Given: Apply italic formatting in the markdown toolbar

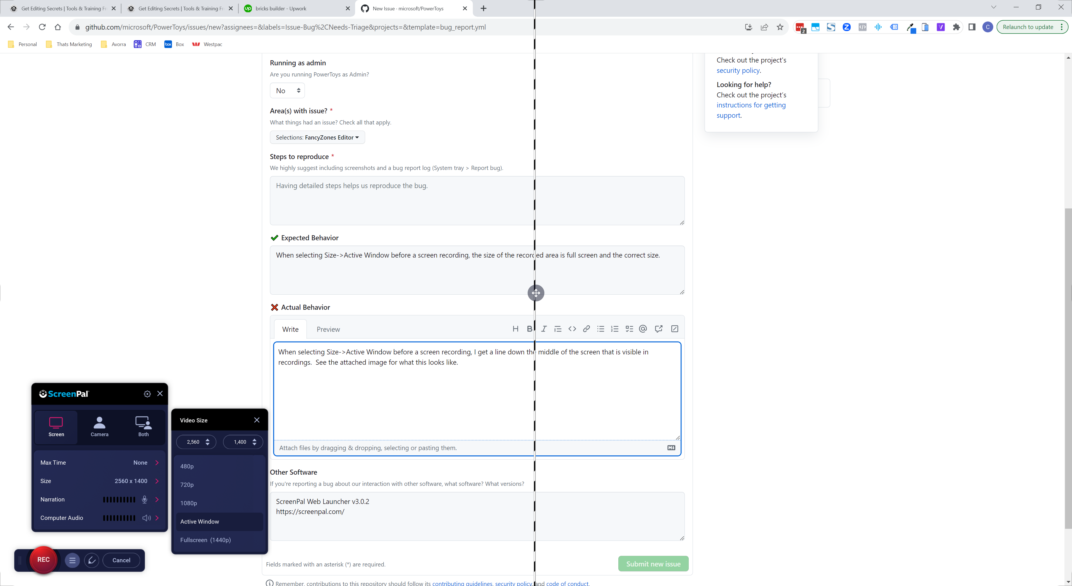Looking at the screenshot, I should coord(544,328).
